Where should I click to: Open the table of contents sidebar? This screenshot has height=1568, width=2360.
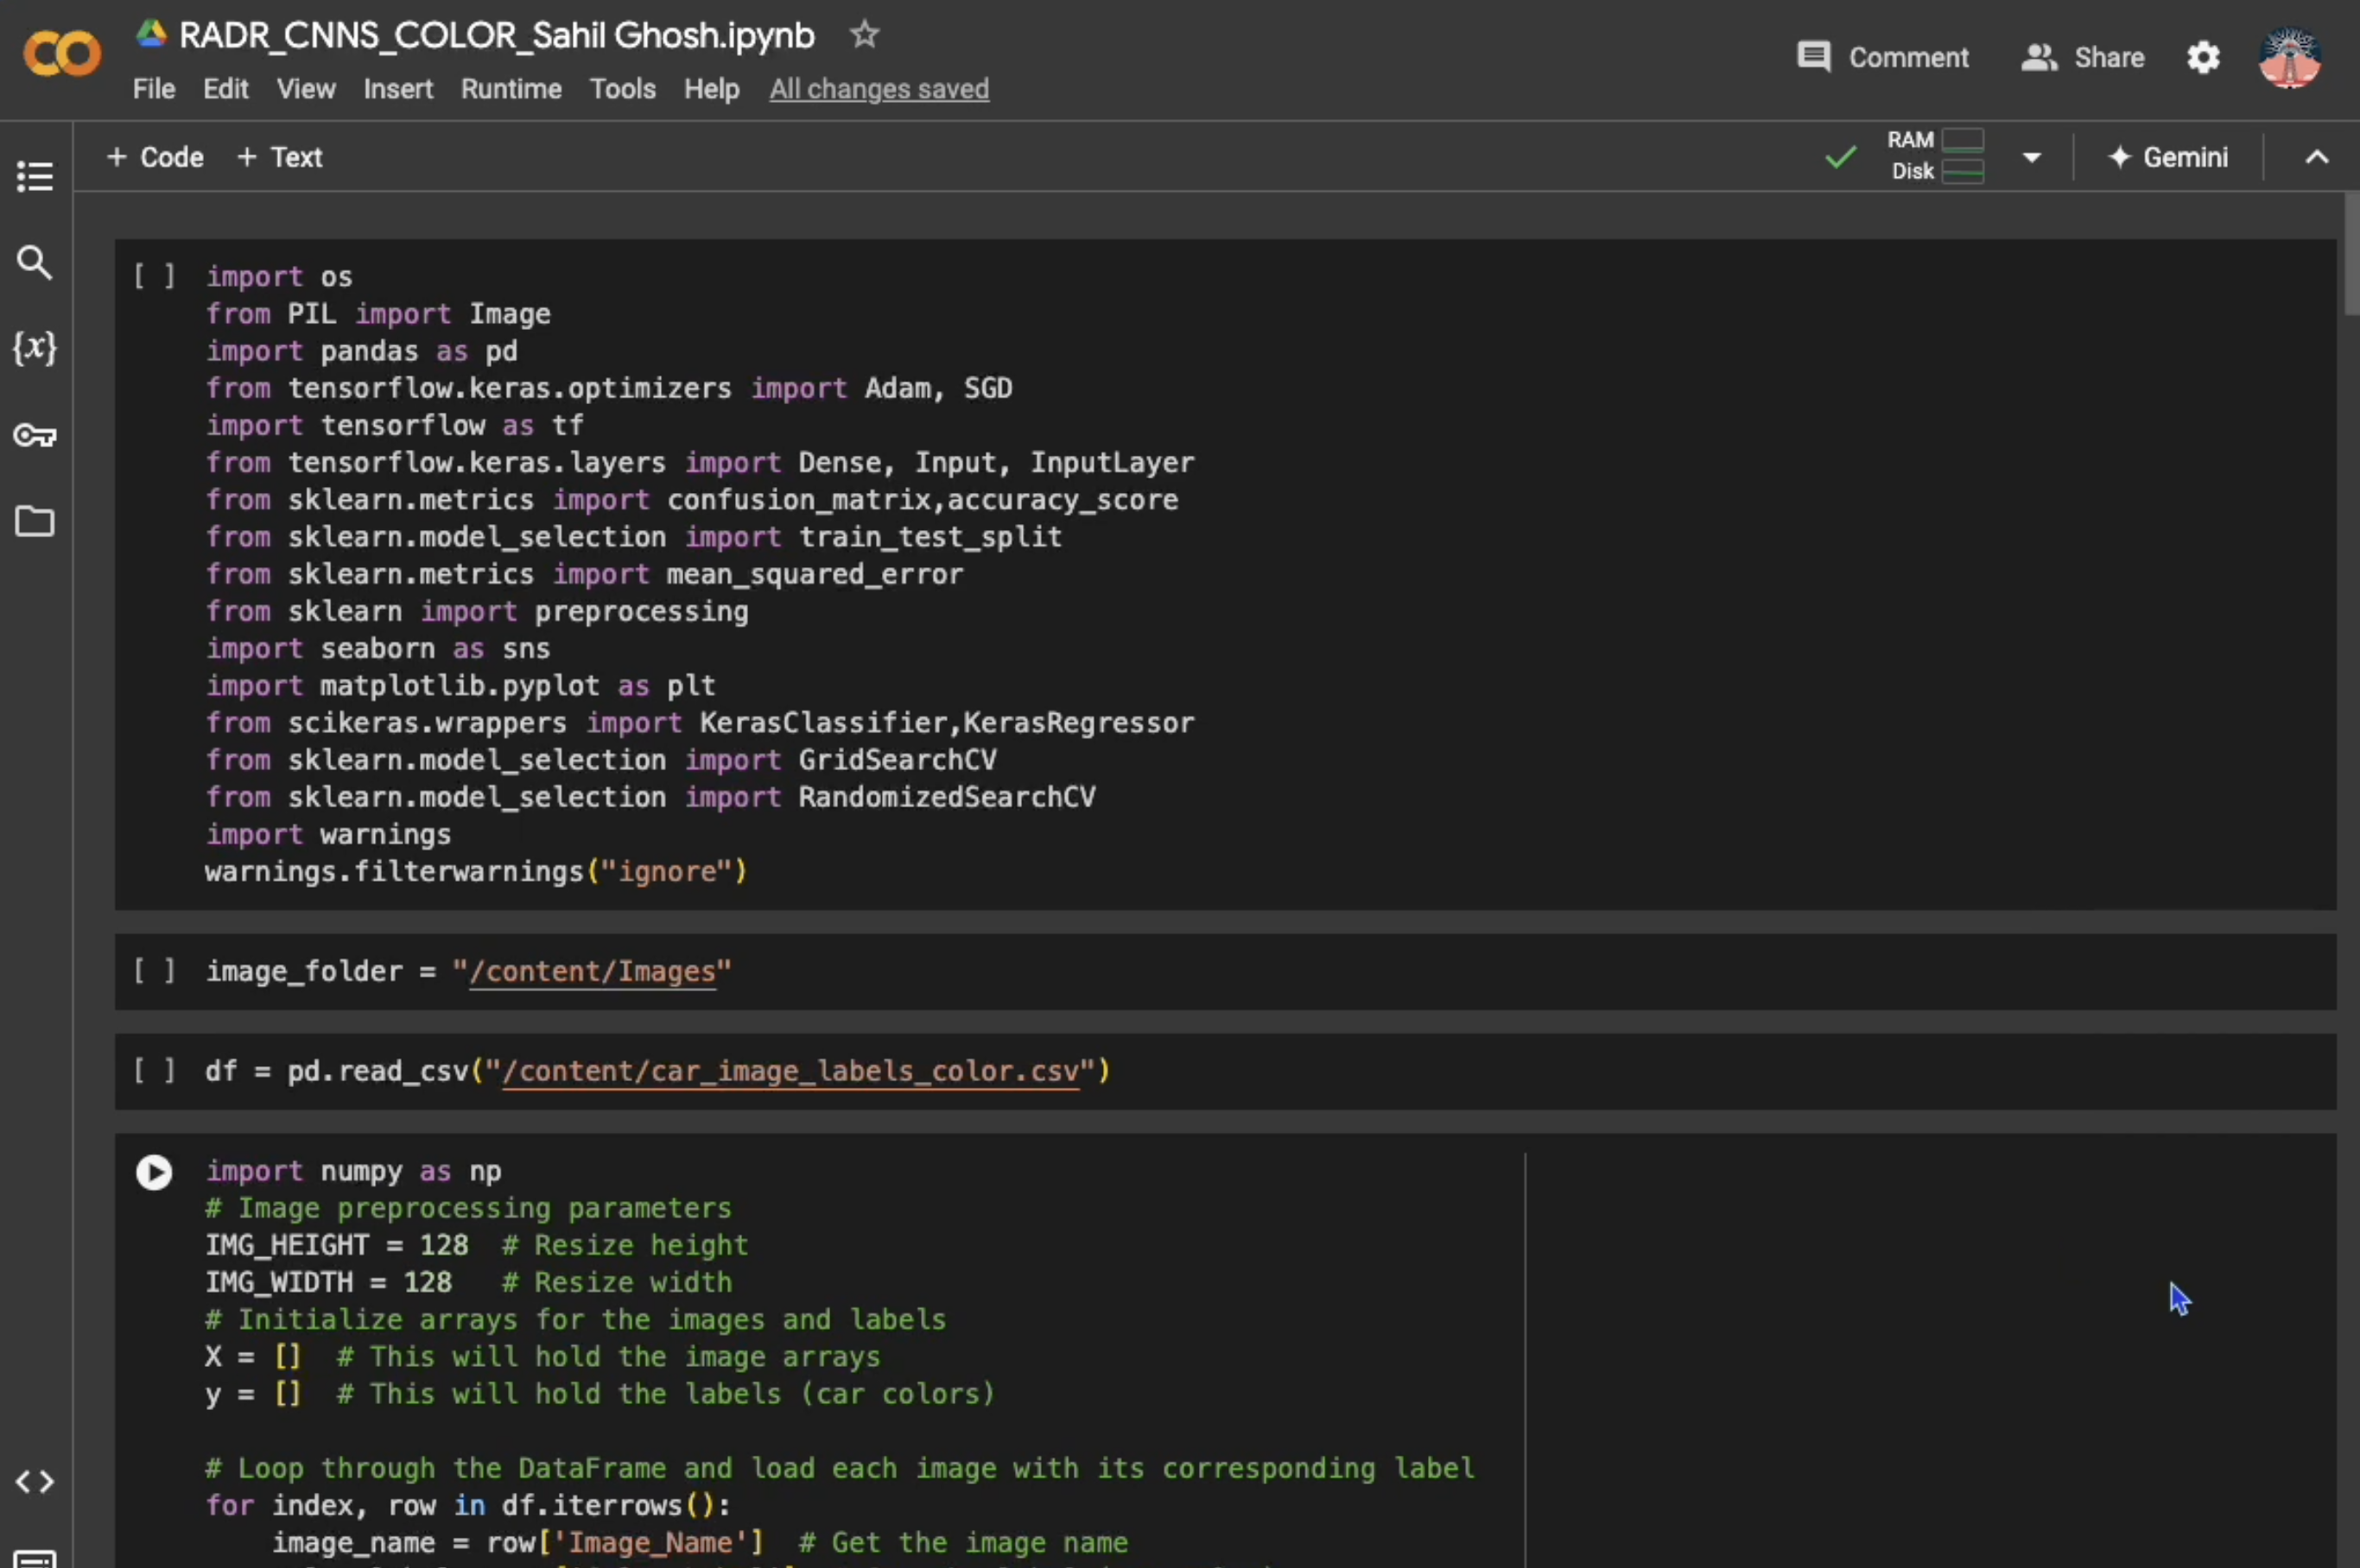pos(35,177)
